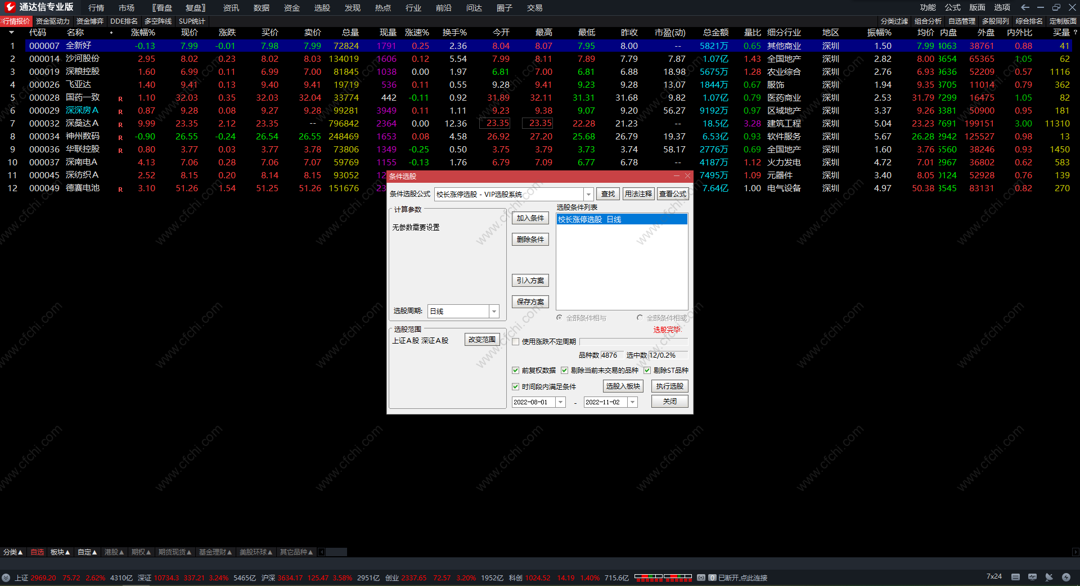Screen dimensions: 1080x586
Task: Expand the 自定 bottom tab menu
Action: tap(87, 552)
